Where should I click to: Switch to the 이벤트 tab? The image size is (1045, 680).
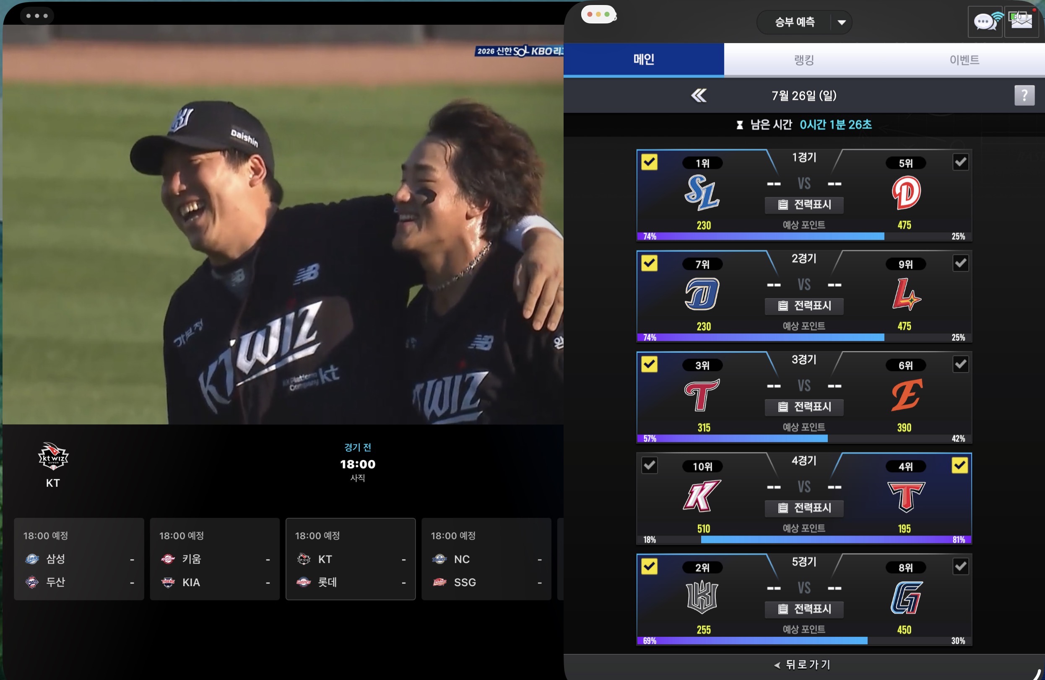pos(964,59)
